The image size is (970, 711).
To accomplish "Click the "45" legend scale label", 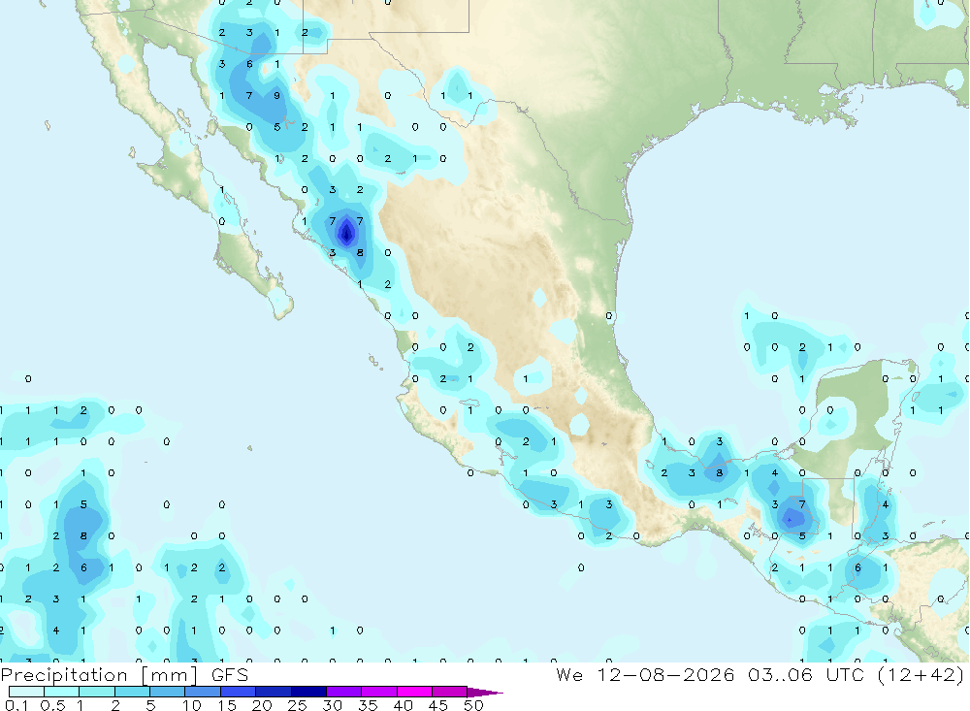I will [x=438, y=705].
